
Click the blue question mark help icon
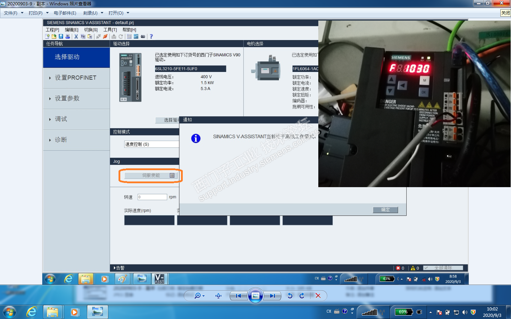tap(151, 37)
